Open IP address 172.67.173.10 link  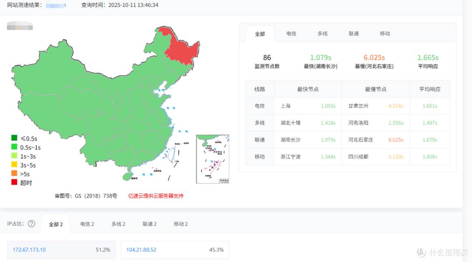coord(29,250)
